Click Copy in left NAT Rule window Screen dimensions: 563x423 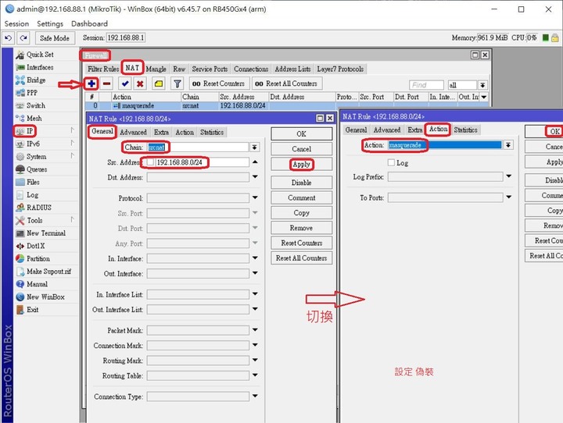coord(301,213)
